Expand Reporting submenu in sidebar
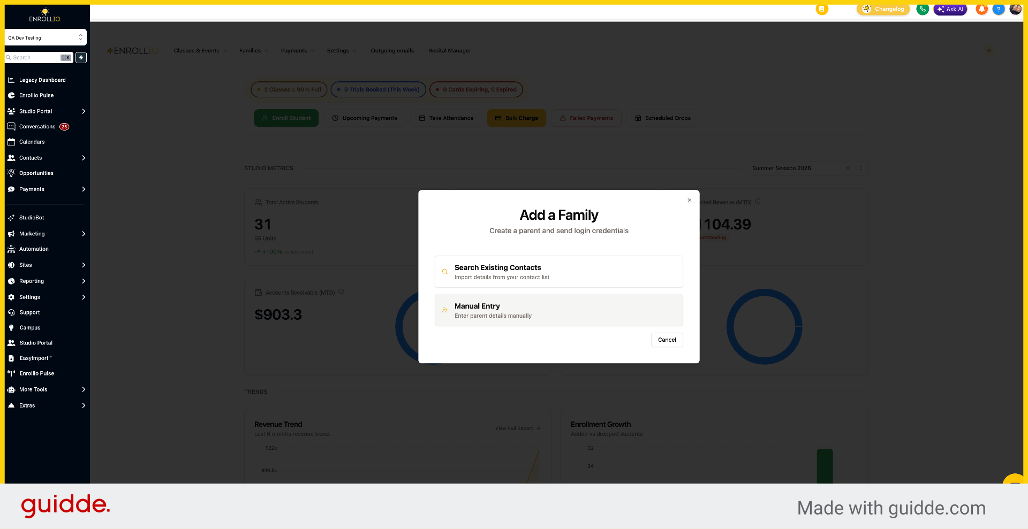 [84, 281]
